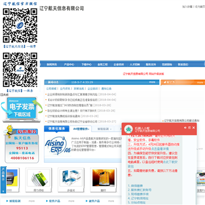Open 新闻资讯 in navigation bar

point(52,64)
